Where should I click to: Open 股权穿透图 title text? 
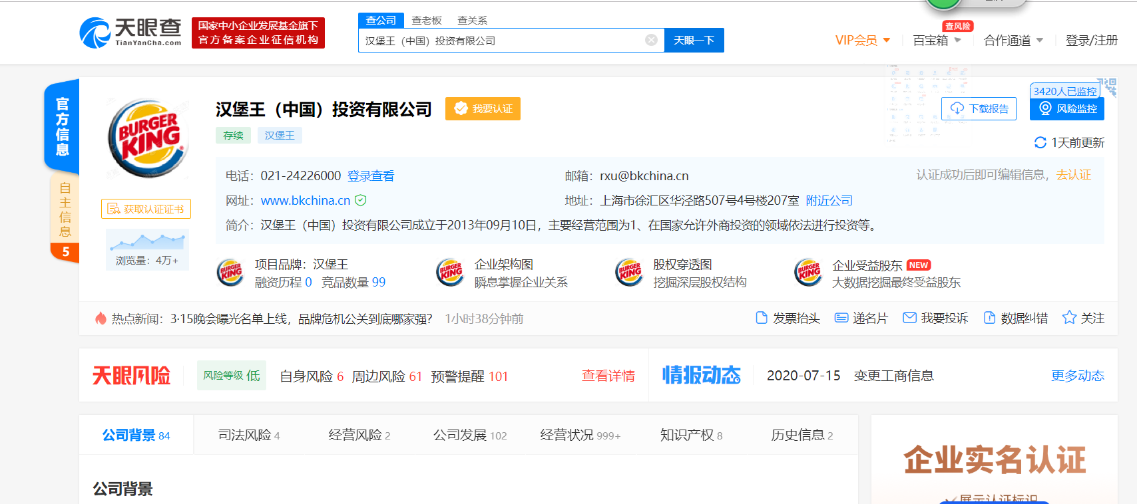tap(682, 265)
